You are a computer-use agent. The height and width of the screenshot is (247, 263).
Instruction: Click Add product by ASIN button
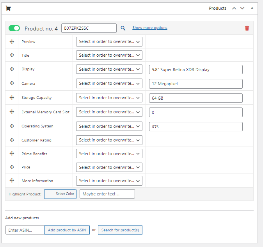coord(67,230)
